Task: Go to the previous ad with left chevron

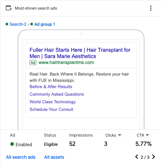Action: [x=137, y=157]
